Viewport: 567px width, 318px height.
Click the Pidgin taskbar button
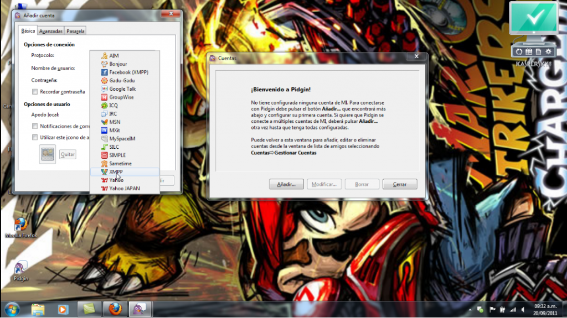[140, 309]
